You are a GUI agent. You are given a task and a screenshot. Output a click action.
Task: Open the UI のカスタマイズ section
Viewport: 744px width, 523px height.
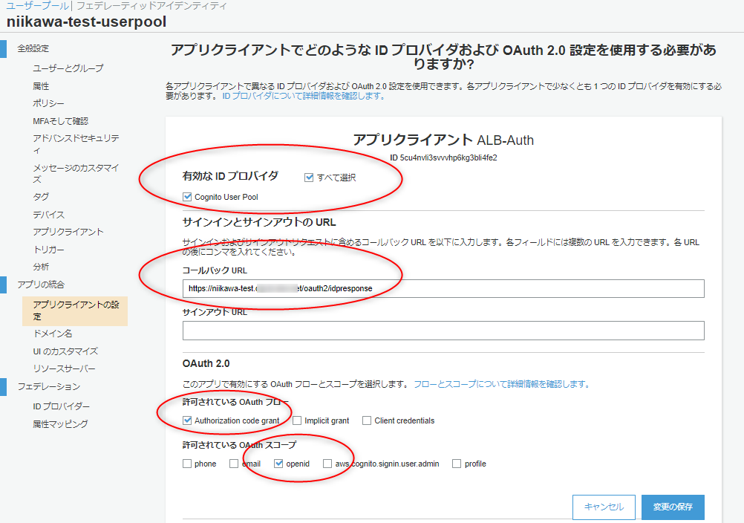65,351
